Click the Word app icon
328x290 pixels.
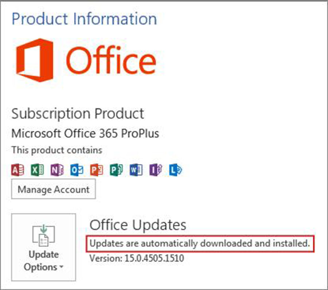[136, 170]
